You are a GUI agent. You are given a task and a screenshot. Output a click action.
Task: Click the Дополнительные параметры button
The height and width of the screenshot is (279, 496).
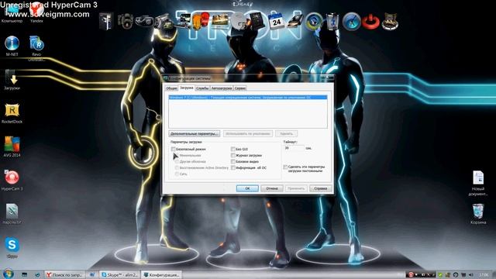pos(195,133)
